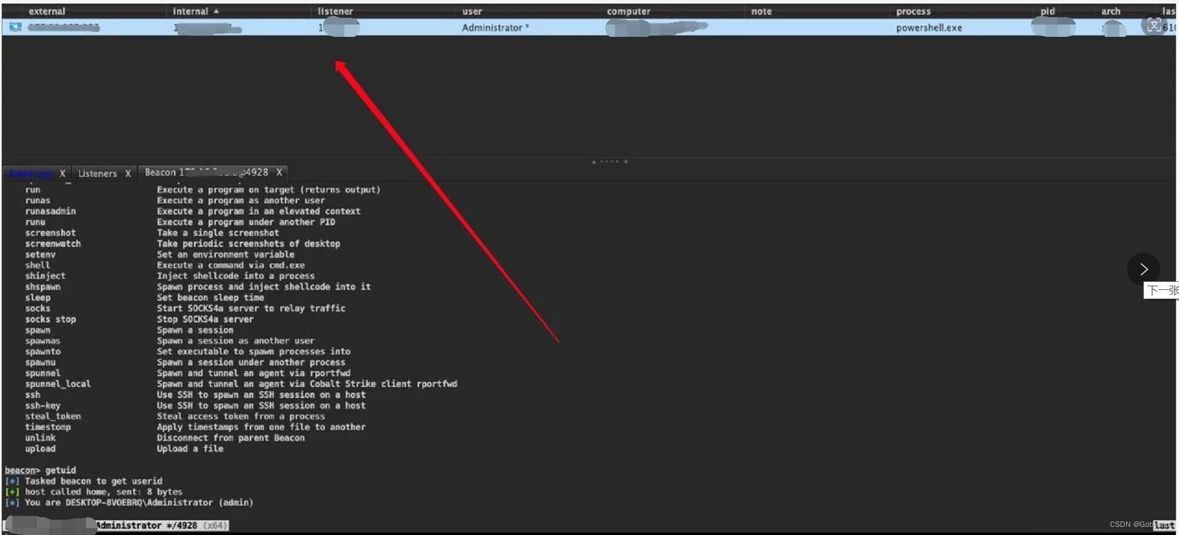Sort sessions by arch column header
Image resolution: width=1179 pixels, height=535 pixels.
(1111, 11)
